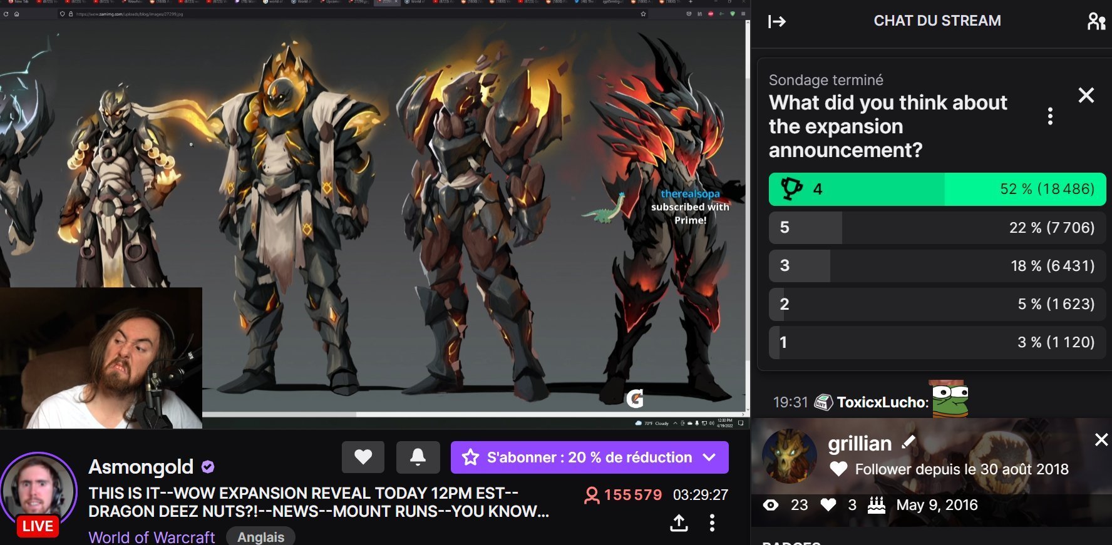Click the eye views icon on user card
1112x545 pixels.
coord(771,505)
